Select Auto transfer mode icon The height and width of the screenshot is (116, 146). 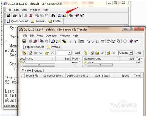click(x=119, y=41)
